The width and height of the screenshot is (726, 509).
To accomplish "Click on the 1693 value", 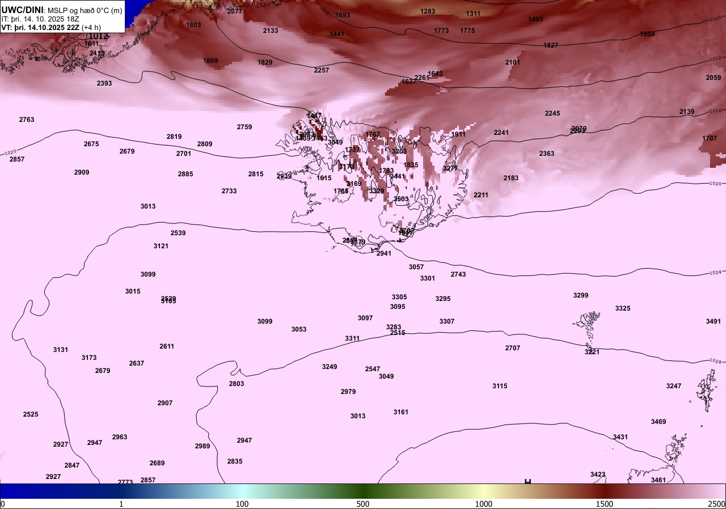I will point(343,15).
